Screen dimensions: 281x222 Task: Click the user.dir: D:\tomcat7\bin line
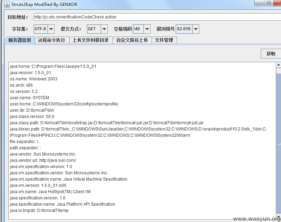pos(32,110)
